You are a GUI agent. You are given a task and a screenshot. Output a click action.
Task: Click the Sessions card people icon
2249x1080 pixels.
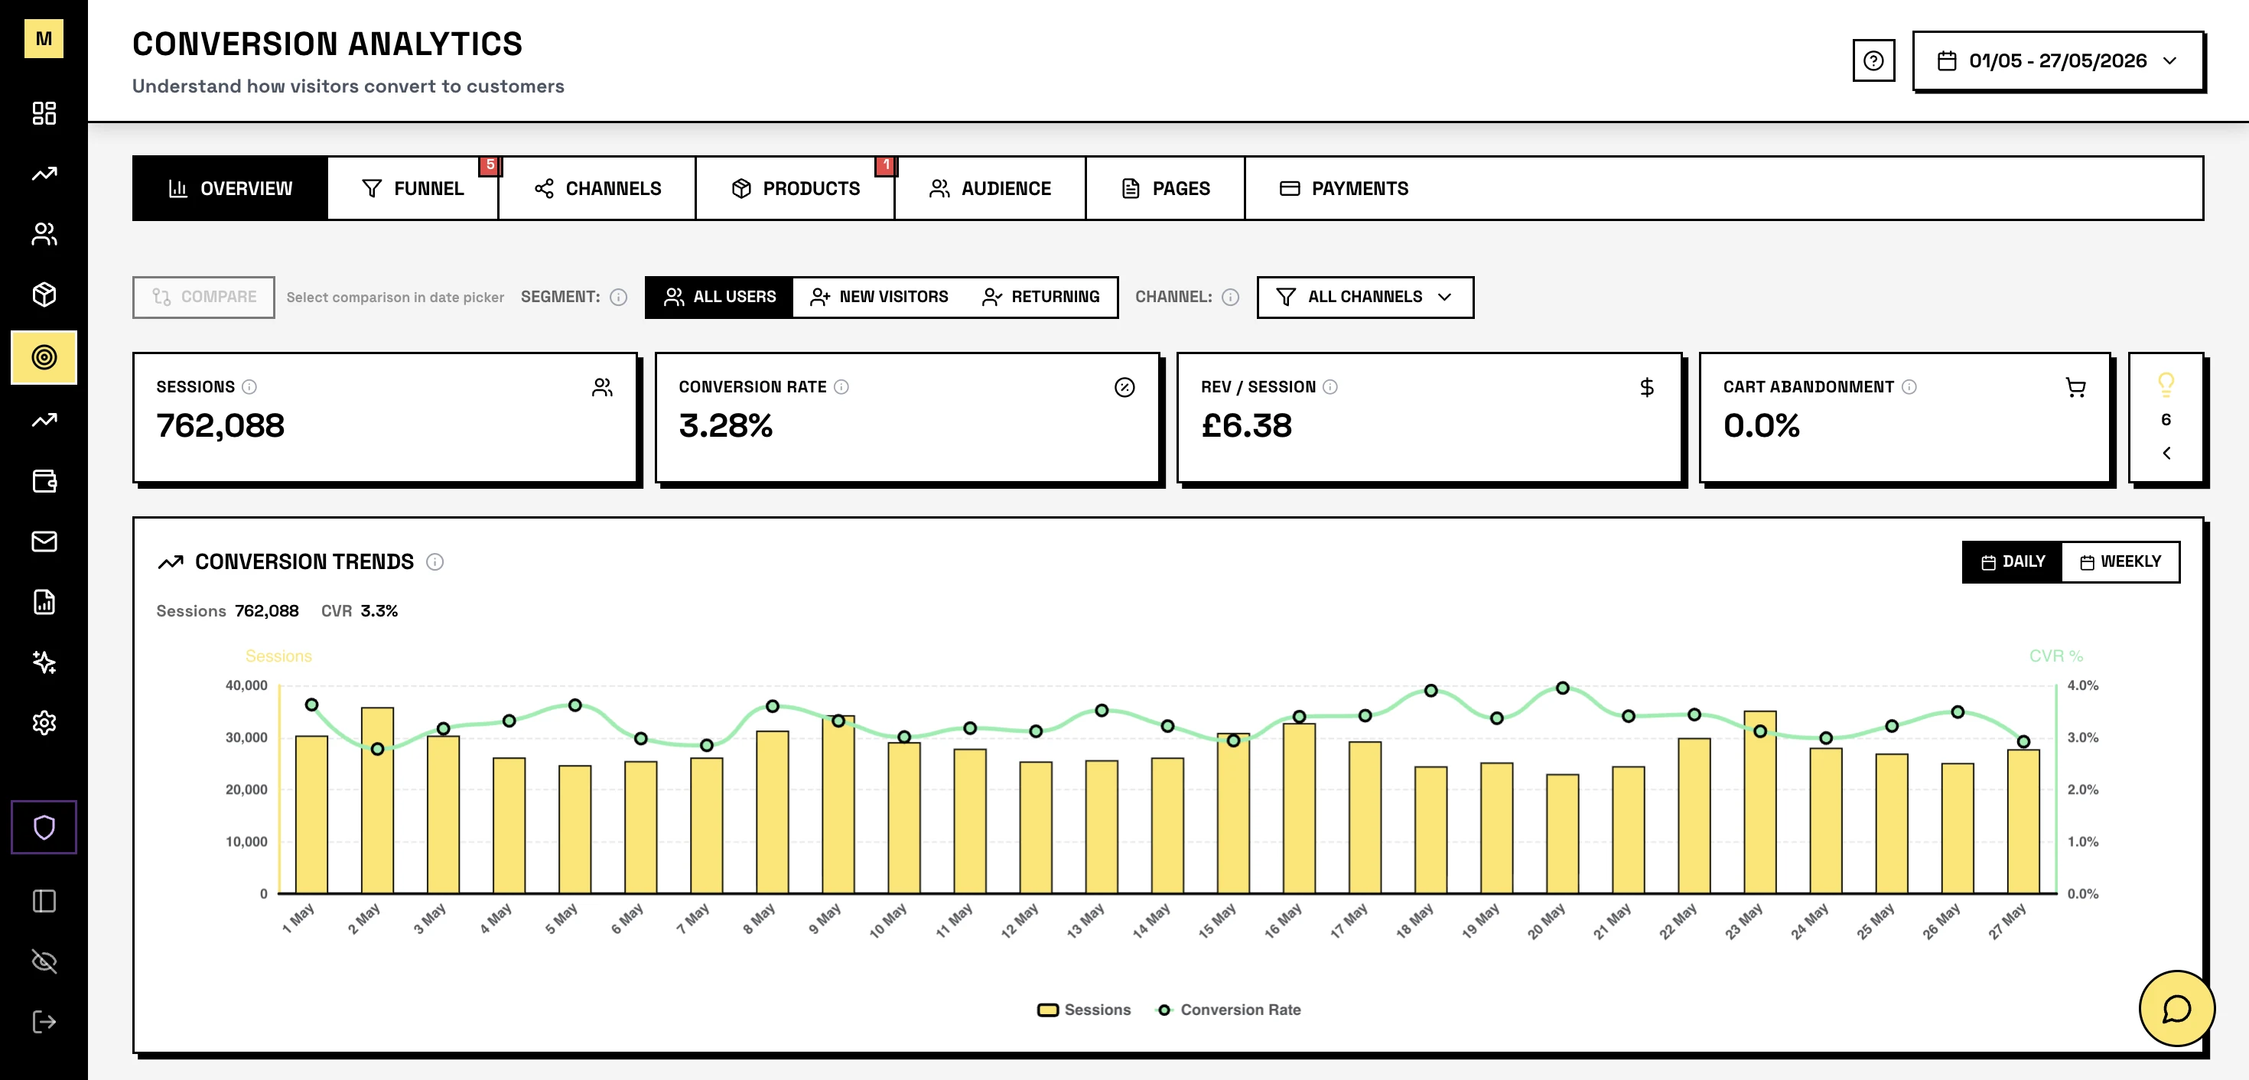pyautogui.click(x=603, y=387)
